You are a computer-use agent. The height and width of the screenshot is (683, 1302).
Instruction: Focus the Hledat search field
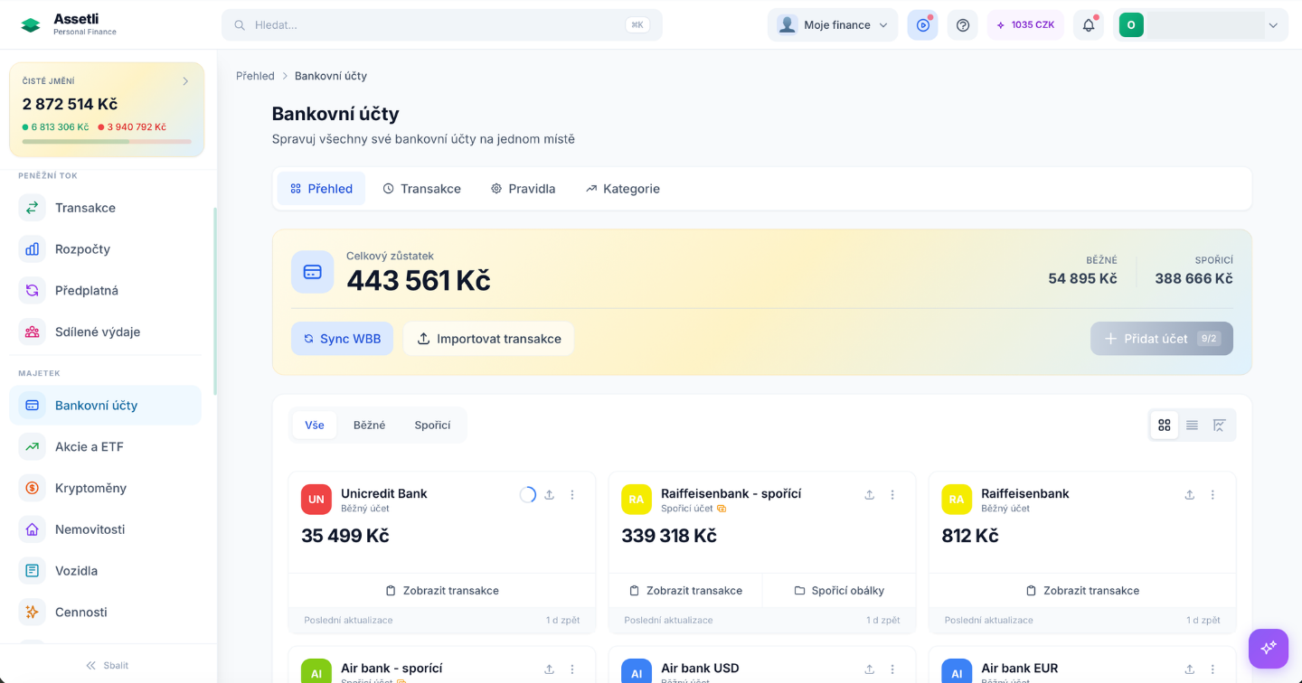[442, 25]
